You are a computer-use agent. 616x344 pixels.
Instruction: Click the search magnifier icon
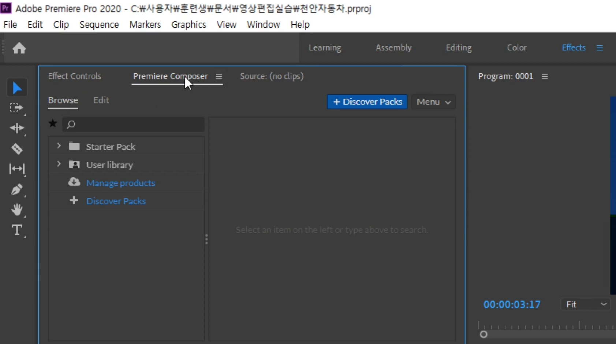click(x=71, y=124)
